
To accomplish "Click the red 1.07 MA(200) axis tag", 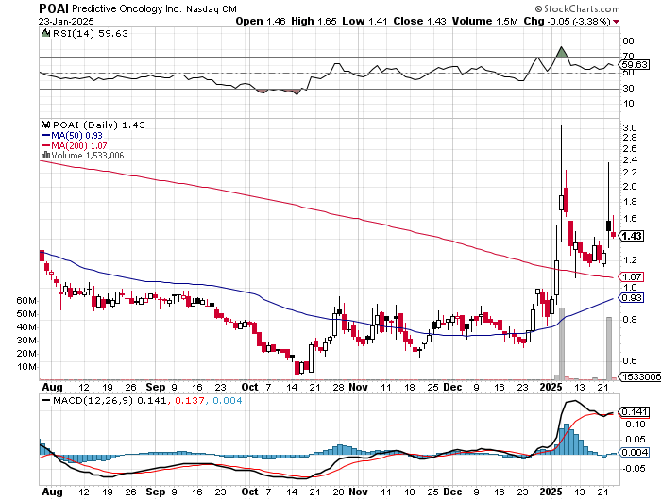I will 631,276.
